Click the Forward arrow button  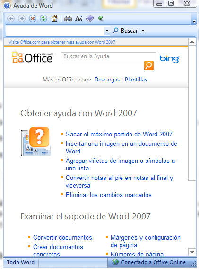point(22,18)
